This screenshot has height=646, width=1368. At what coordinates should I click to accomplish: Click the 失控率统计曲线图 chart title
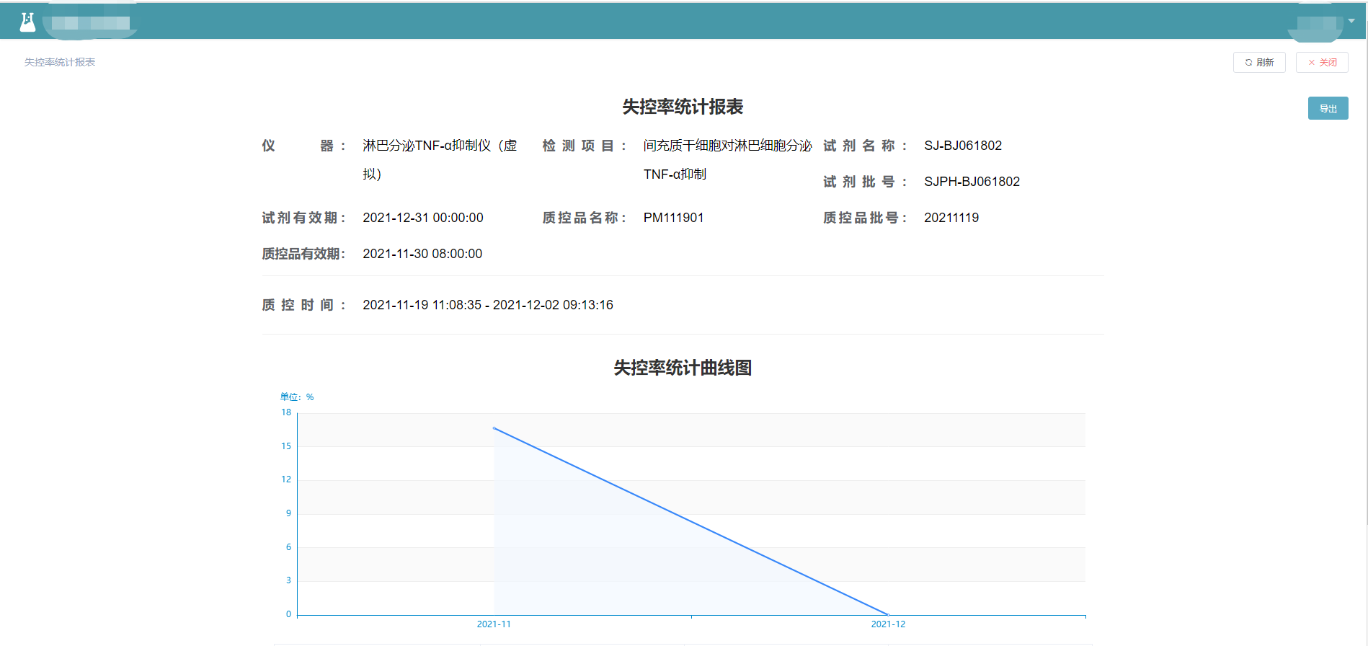click(683, 368)
